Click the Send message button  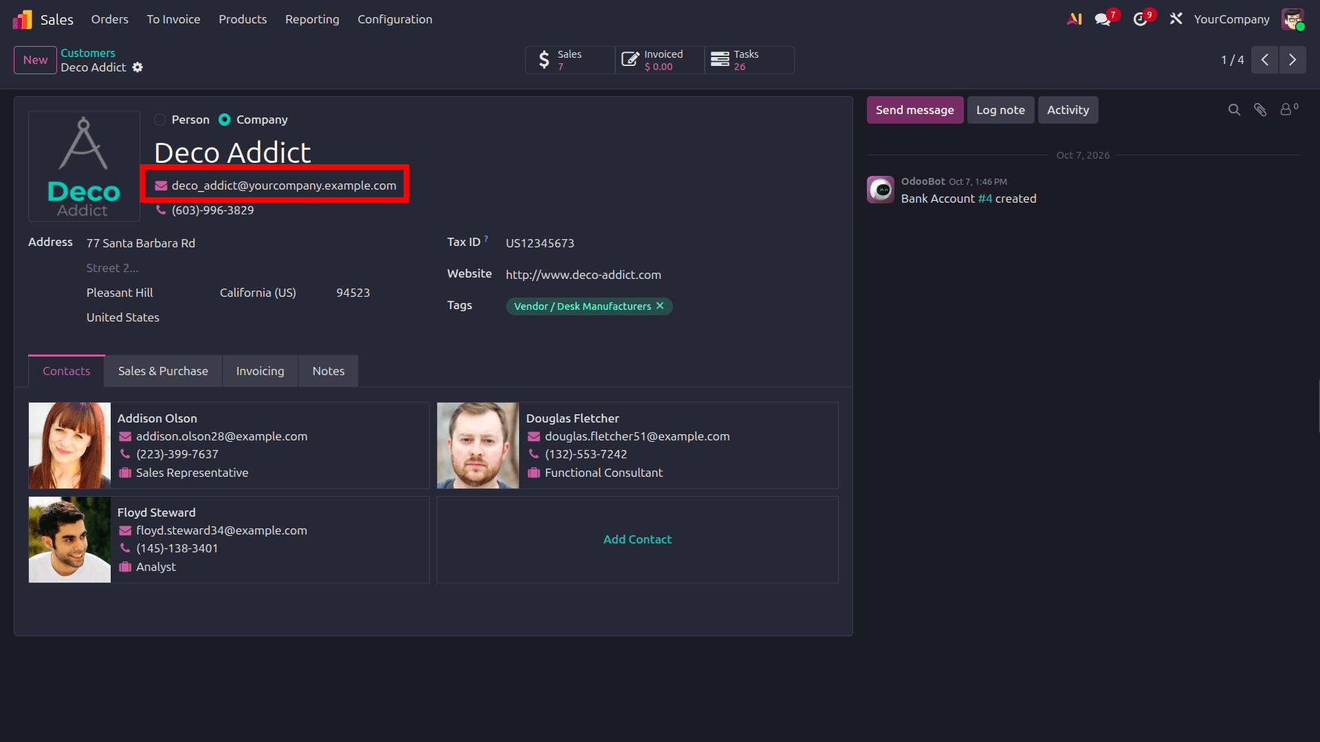point(914,110)
